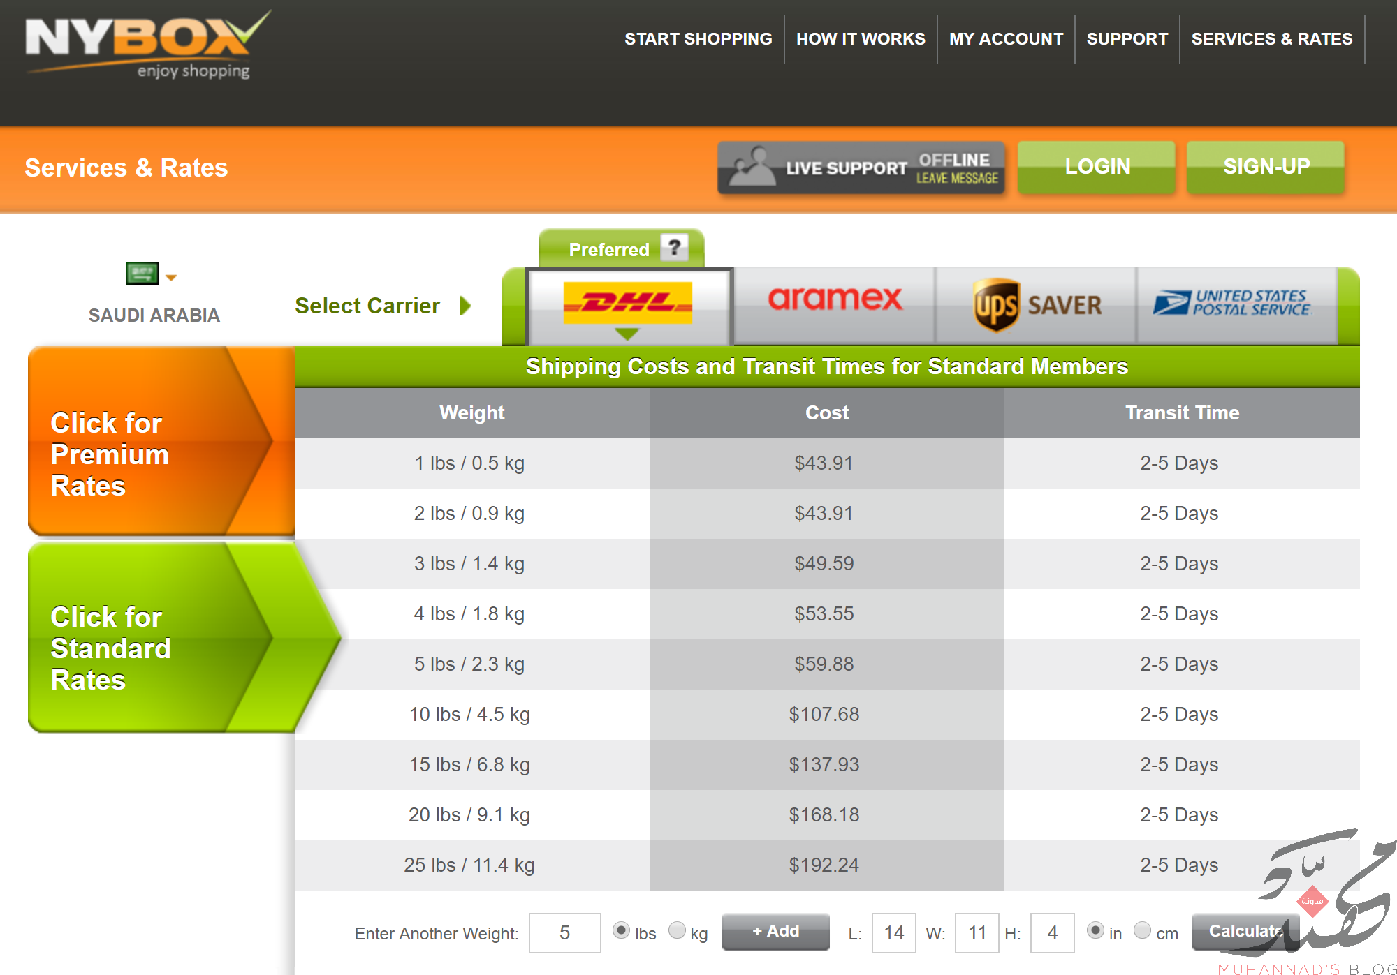The height and width of the screenshot is (975, 1397).
Task: Click the Preferred question mark help icon
Action: (x=674, y=248)
